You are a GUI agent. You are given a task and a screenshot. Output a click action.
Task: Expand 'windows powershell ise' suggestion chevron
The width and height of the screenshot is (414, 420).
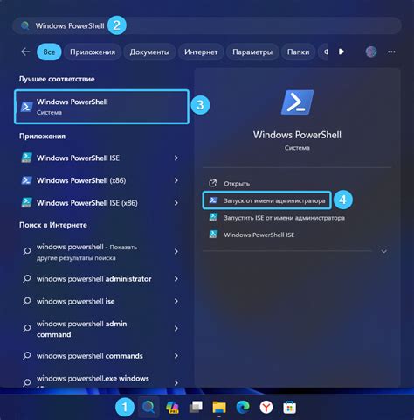176,301
